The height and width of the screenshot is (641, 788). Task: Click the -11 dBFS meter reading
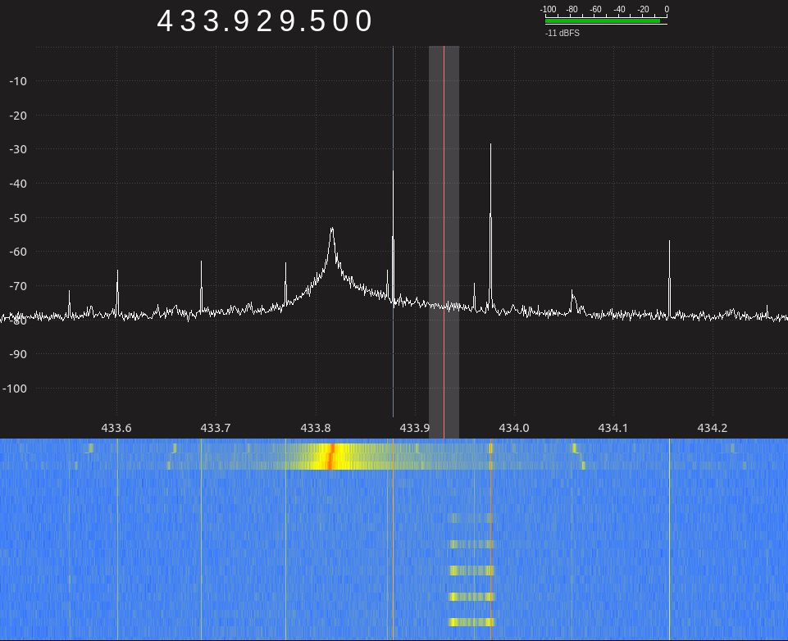[x=562, y=33]
